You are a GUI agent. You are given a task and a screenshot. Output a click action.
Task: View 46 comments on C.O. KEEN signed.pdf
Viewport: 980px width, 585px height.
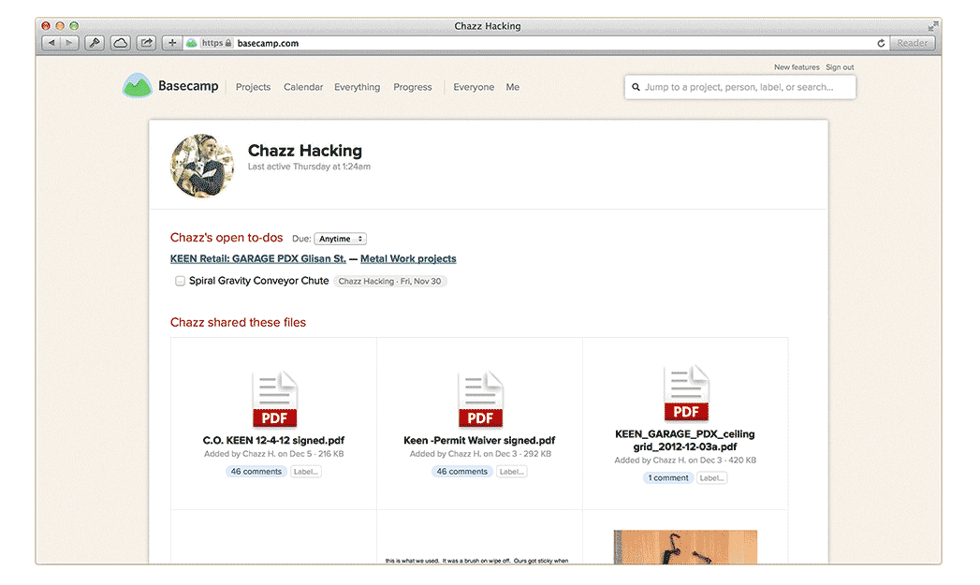[x=256, y=471]
